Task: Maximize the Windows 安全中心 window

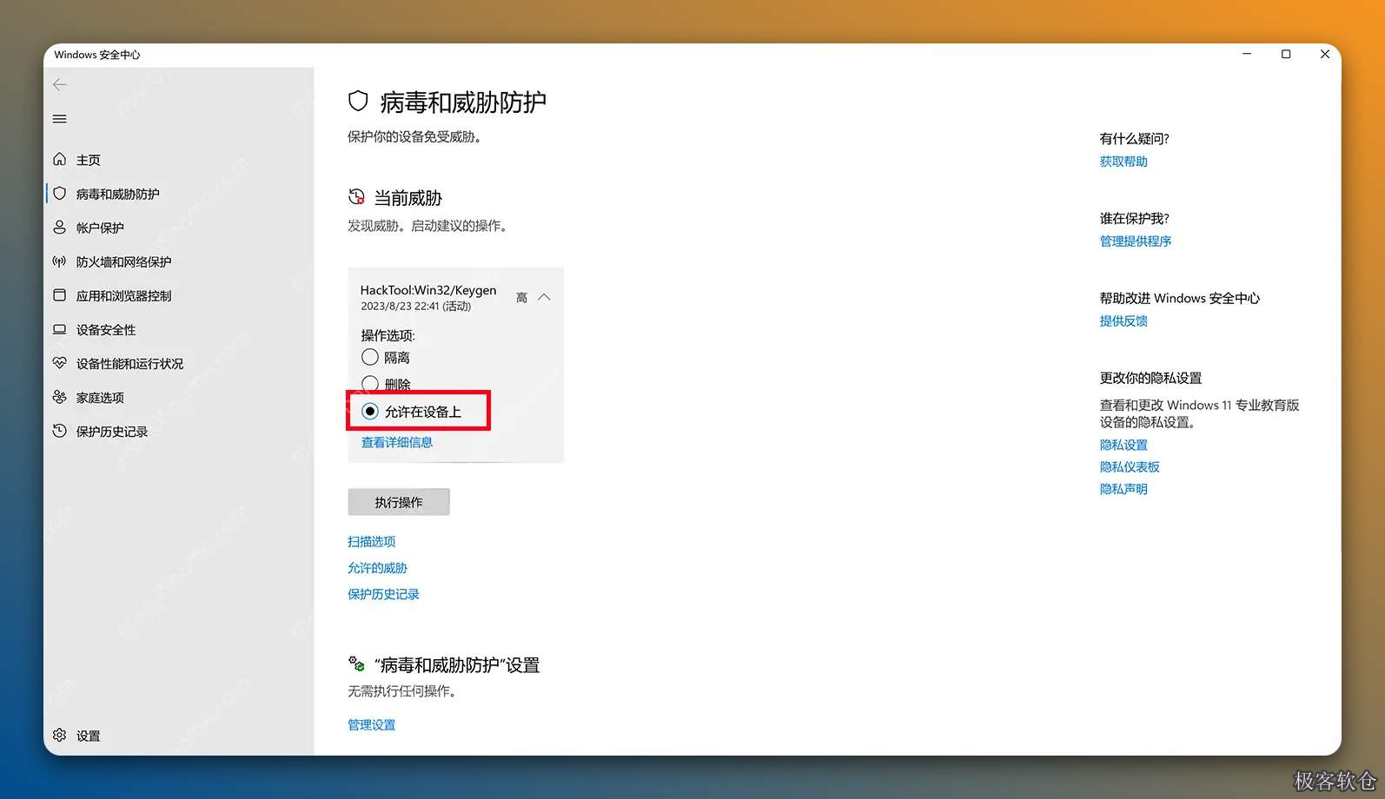Action: coord(1286,54)
